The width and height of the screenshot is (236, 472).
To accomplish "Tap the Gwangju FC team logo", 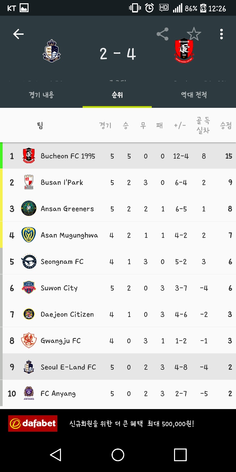I will pyautogui.click(x=29, y=341).
